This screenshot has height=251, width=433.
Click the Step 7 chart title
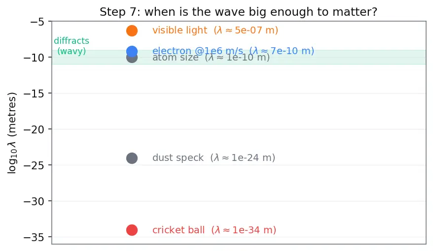click(238, 12)
